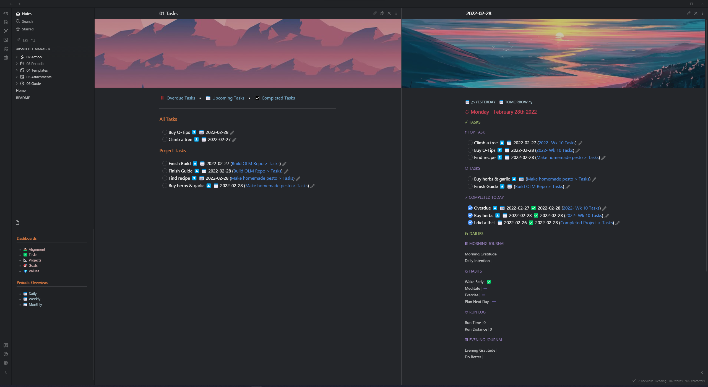Viewport: 708px width, 387px height.
Task: Click the new folder icon
Action: point(25,40)
